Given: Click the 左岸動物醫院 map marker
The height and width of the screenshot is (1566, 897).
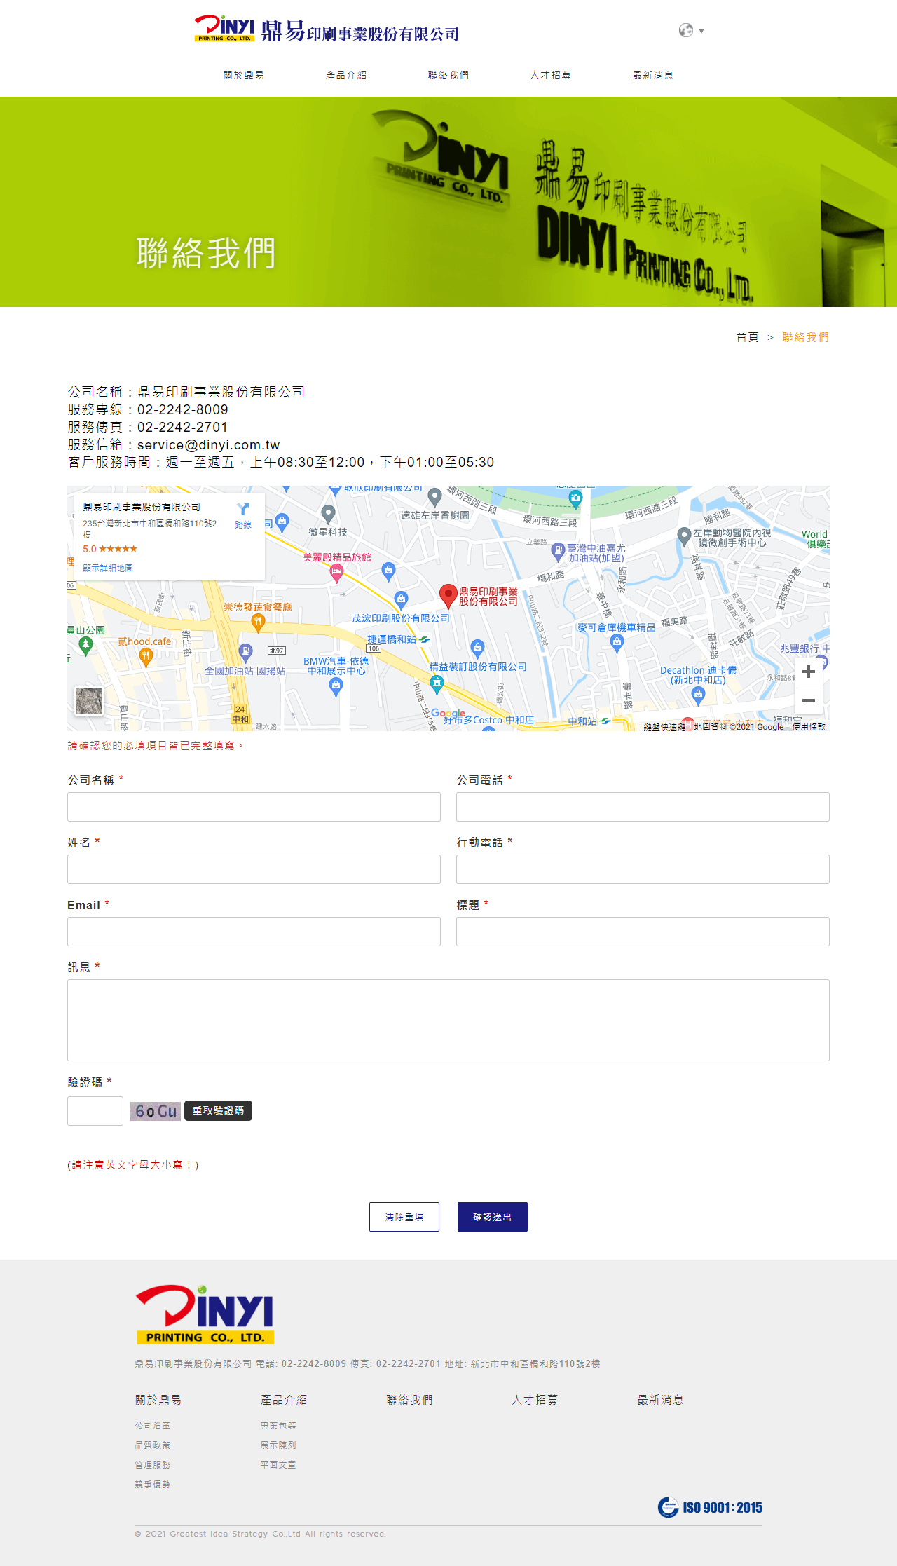Looking at the screenshot, I should (x=685, y=536).
